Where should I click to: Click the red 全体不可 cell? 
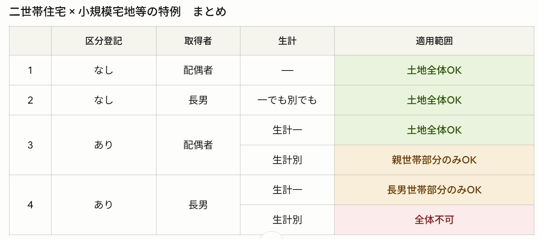coord(434,220)
